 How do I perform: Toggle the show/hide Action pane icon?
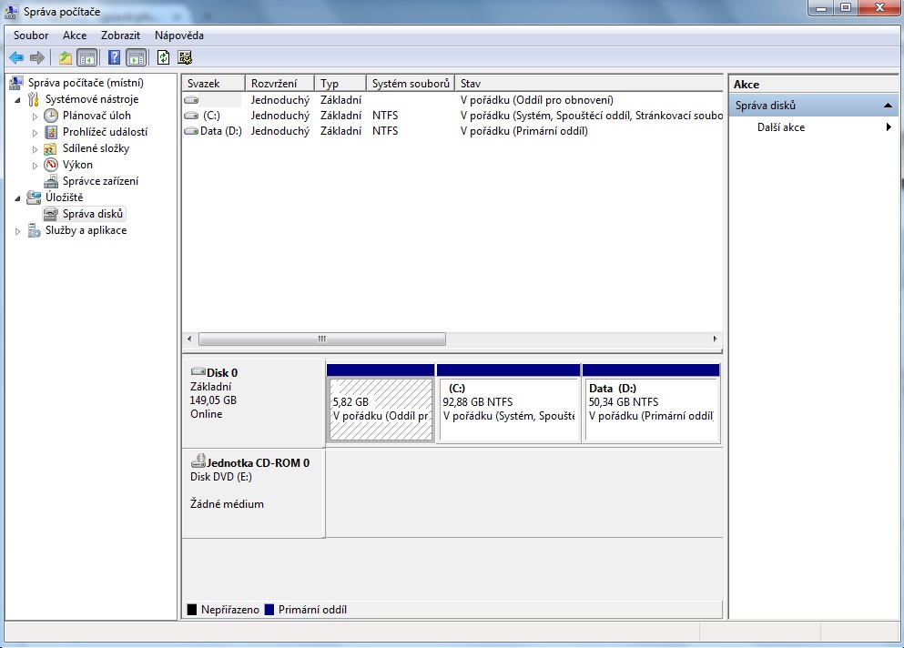[136, 57]
